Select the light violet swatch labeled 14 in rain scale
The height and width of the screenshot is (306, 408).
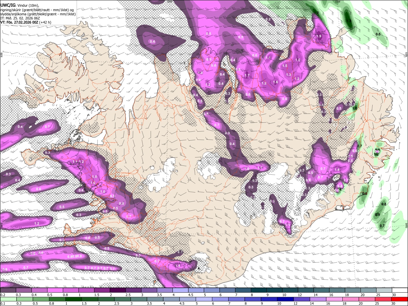click(x=317, y=299)
